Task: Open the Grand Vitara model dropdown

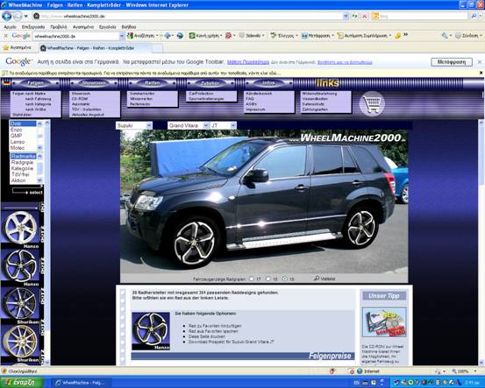Action: (188, 125)
